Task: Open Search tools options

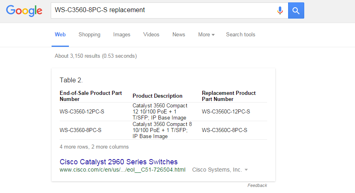Action: click(241, 34)
